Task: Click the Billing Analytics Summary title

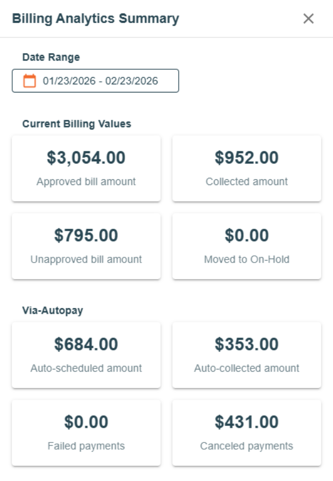Action: tap(95, 19)
